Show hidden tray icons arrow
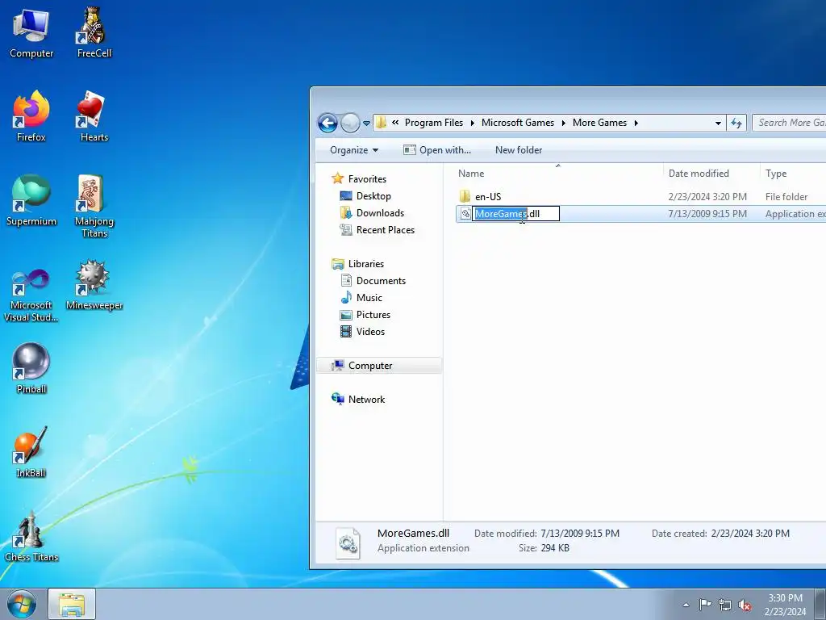826x620 pixels. [x=686, y=605]
